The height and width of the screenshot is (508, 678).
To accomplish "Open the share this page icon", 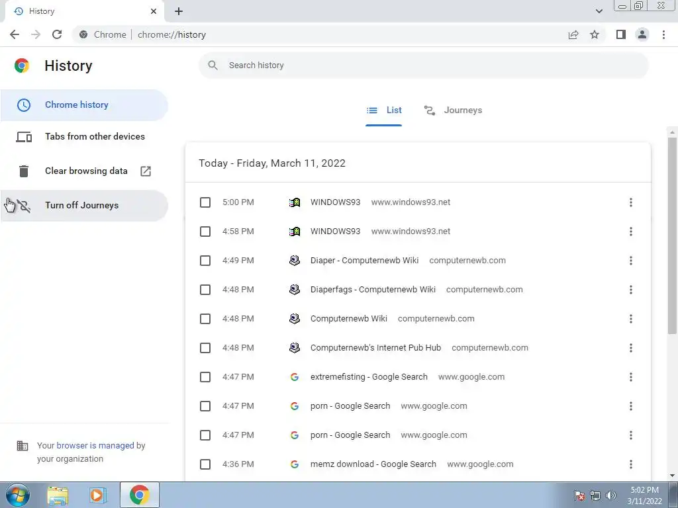I will pos(573,34).
